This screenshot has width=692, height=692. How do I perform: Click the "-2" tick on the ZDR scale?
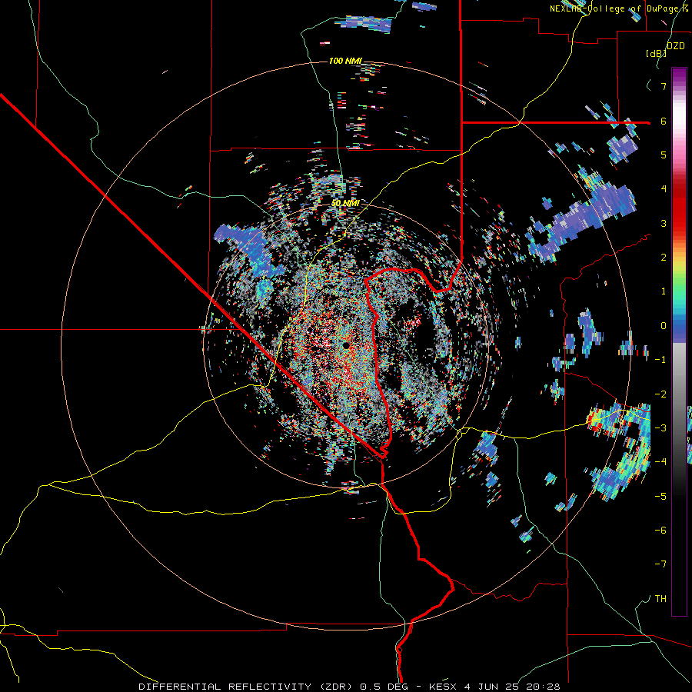[x=660, y=394]
